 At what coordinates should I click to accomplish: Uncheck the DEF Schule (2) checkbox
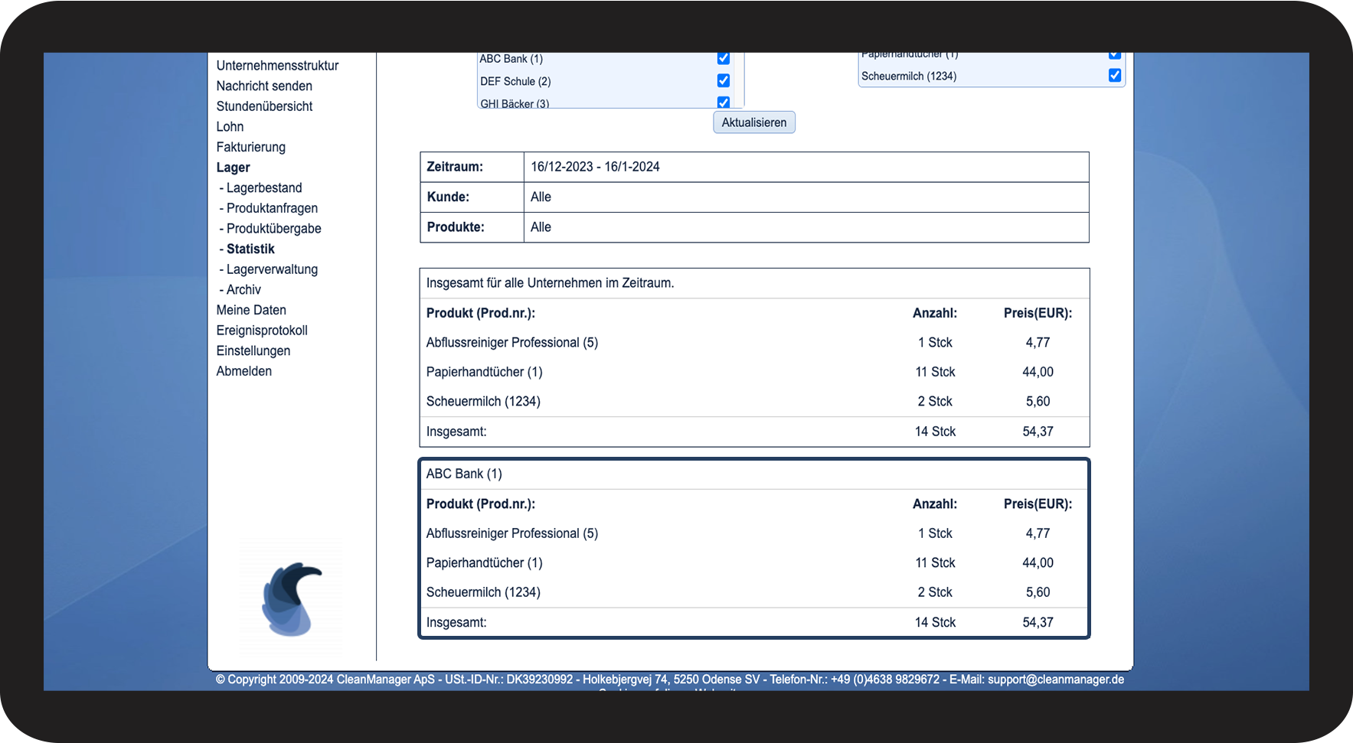pyautogui.click(x=723, y=80)
